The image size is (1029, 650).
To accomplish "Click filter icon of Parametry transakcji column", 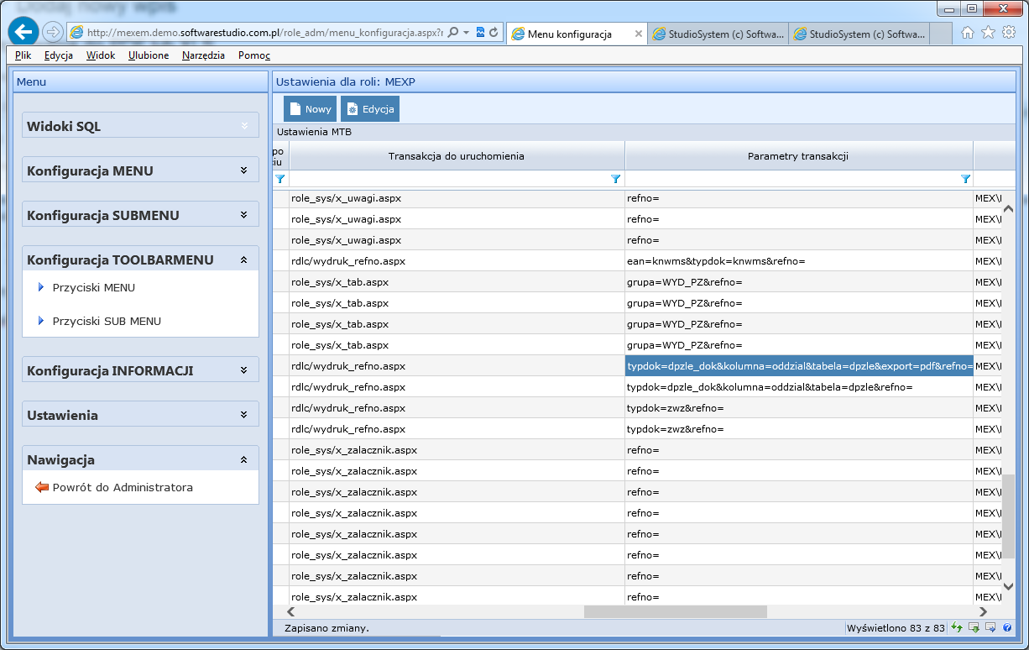I will [x=965, y=179].
